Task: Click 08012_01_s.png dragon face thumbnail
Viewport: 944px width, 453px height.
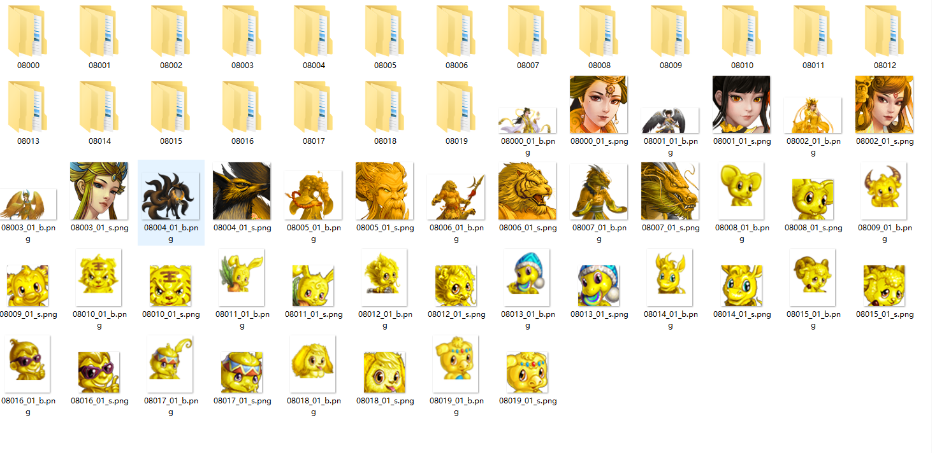Action: point(456,286)
